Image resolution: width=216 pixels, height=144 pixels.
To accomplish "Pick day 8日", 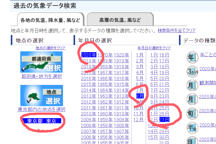I will [154, 96].
